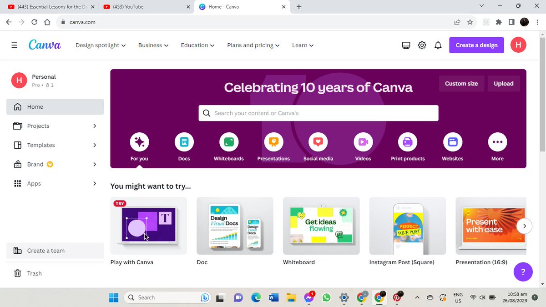This screenshot has height=307, width=546.
Task: Expand the Apps chevron in sidebar
Action: [x=95, y=183]
